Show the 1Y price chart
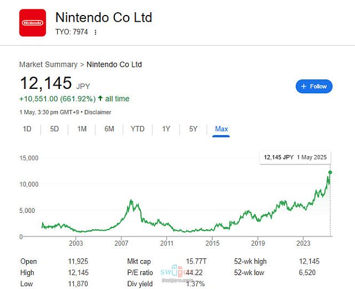The width and height of the screenshot is (355, 289). point(166,129)
